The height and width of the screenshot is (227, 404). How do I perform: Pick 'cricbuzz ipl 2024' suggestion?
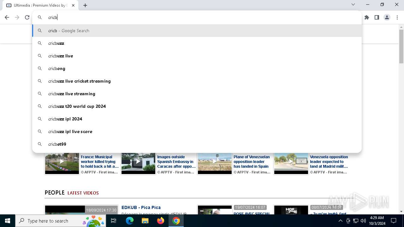coord(197,119)
